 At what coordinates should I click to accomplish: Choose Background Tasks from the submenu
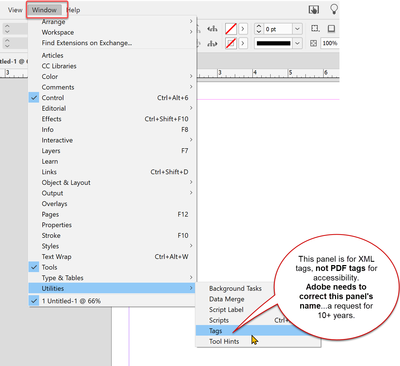[235, 288]
